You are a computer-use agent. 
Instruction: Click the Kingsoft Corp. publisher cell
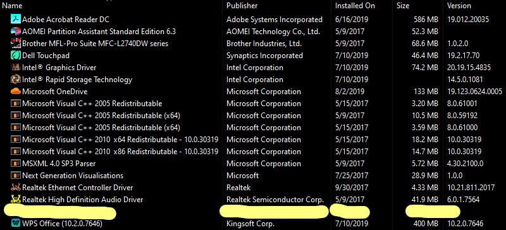point(250,223)
